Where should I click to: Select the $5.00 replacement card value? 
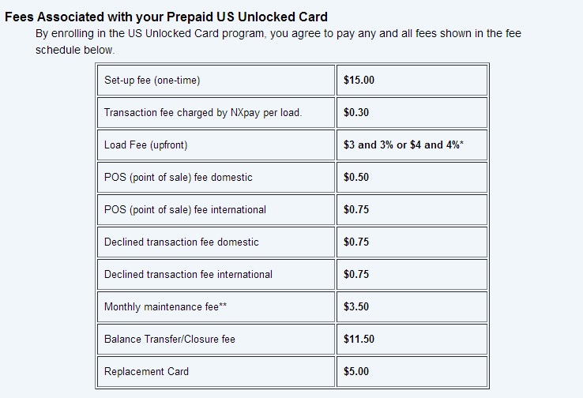356,372
